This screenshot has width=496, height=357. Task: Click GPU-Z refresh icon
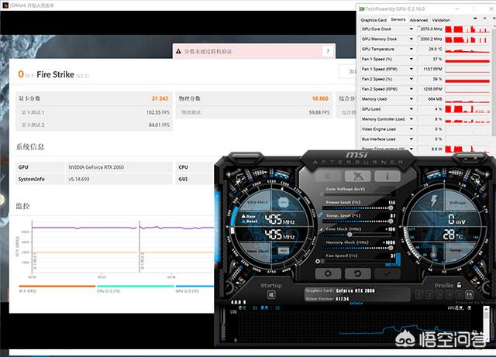484,19
